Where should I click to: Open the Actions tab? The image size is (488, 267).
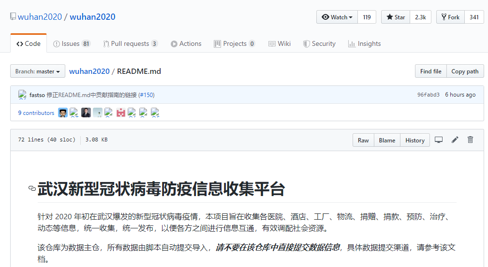186,43
